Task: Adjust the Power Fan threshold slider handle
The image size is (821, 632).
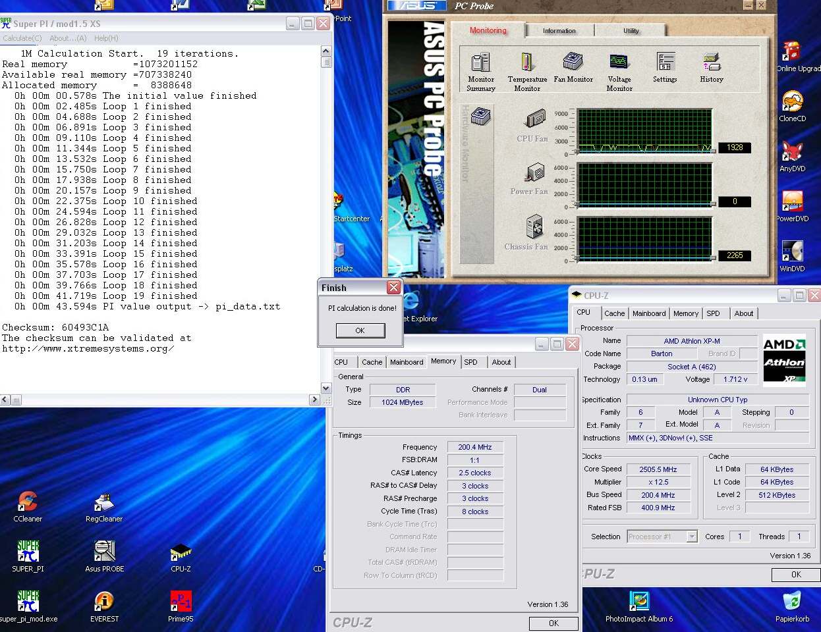Action: coord(714,205)
